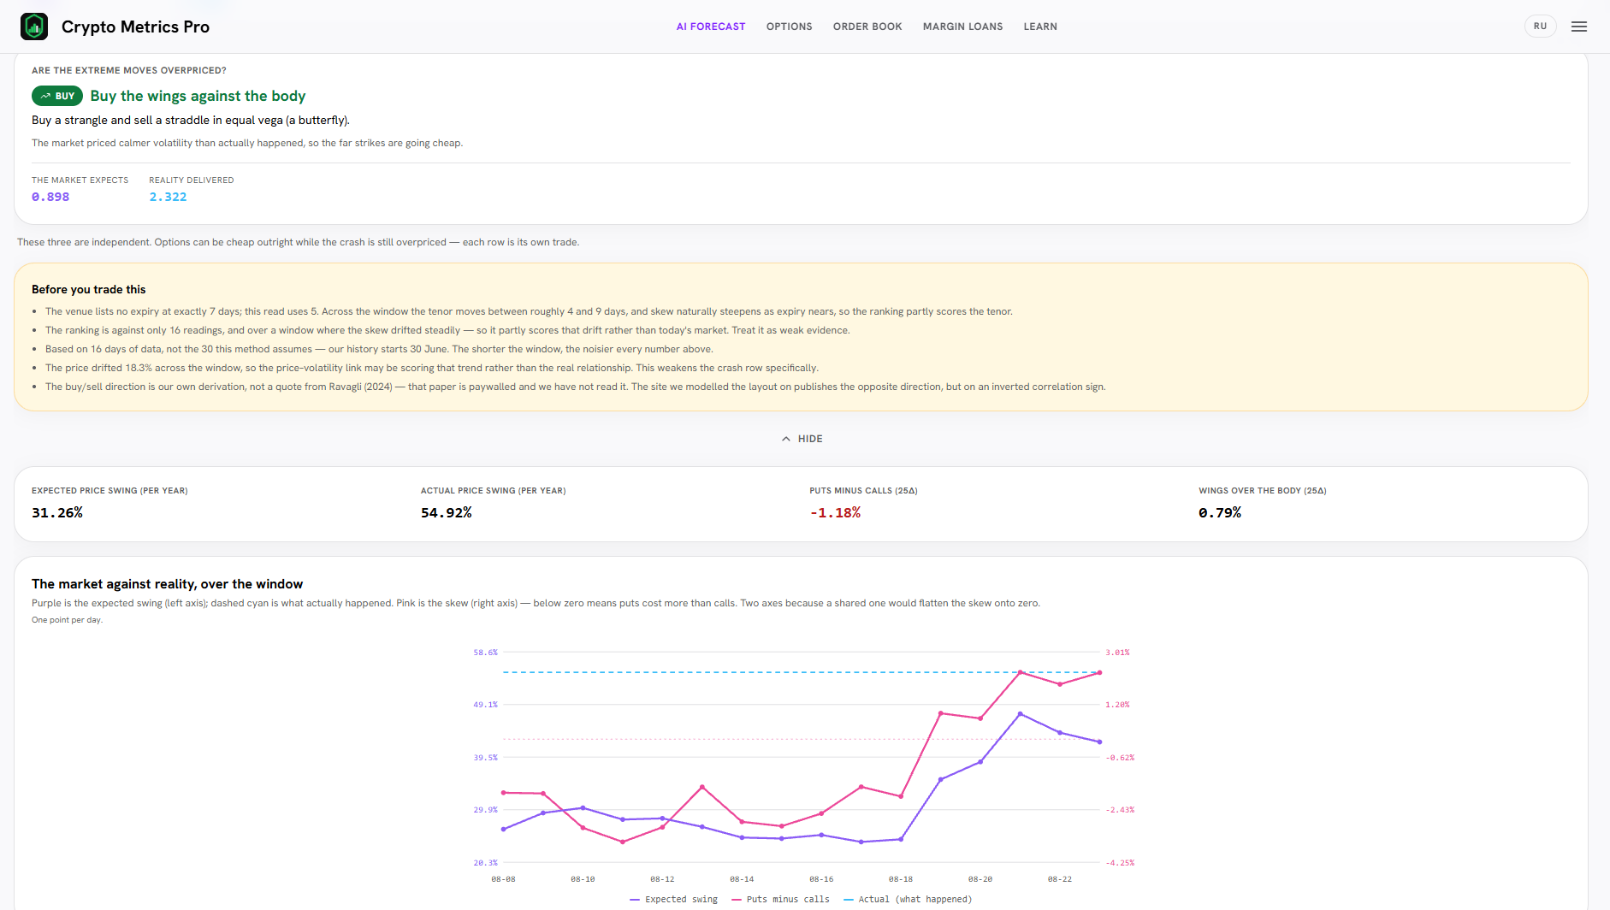Open the hamburger menu icon

point(1579,27)
